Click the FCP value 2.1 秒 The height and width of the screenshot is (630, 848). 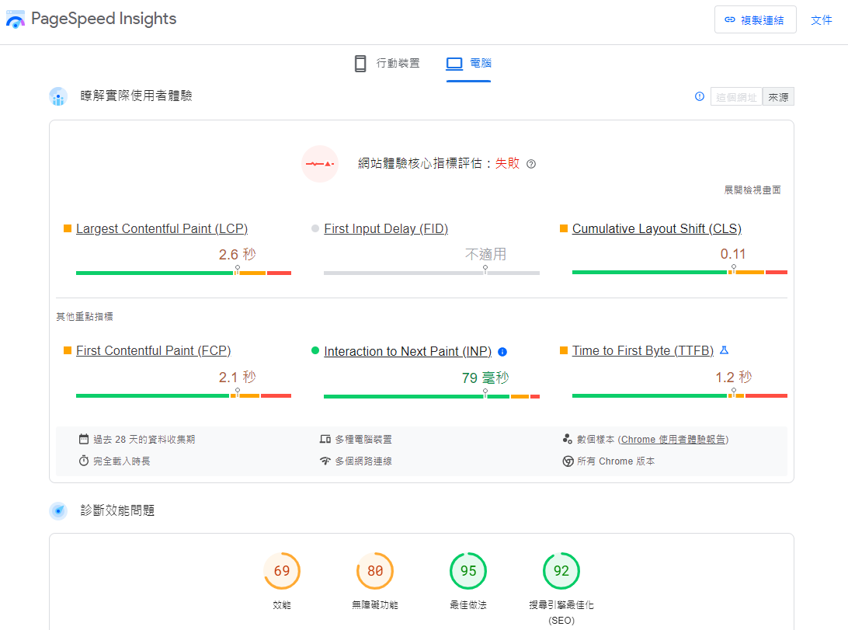[x=237, y=377]
